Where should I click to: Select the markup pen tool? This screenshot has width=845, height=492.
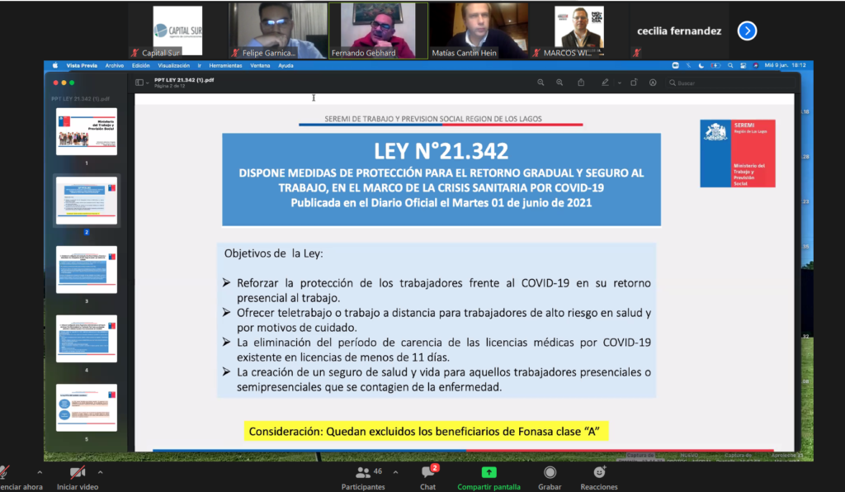click(605, 83)
